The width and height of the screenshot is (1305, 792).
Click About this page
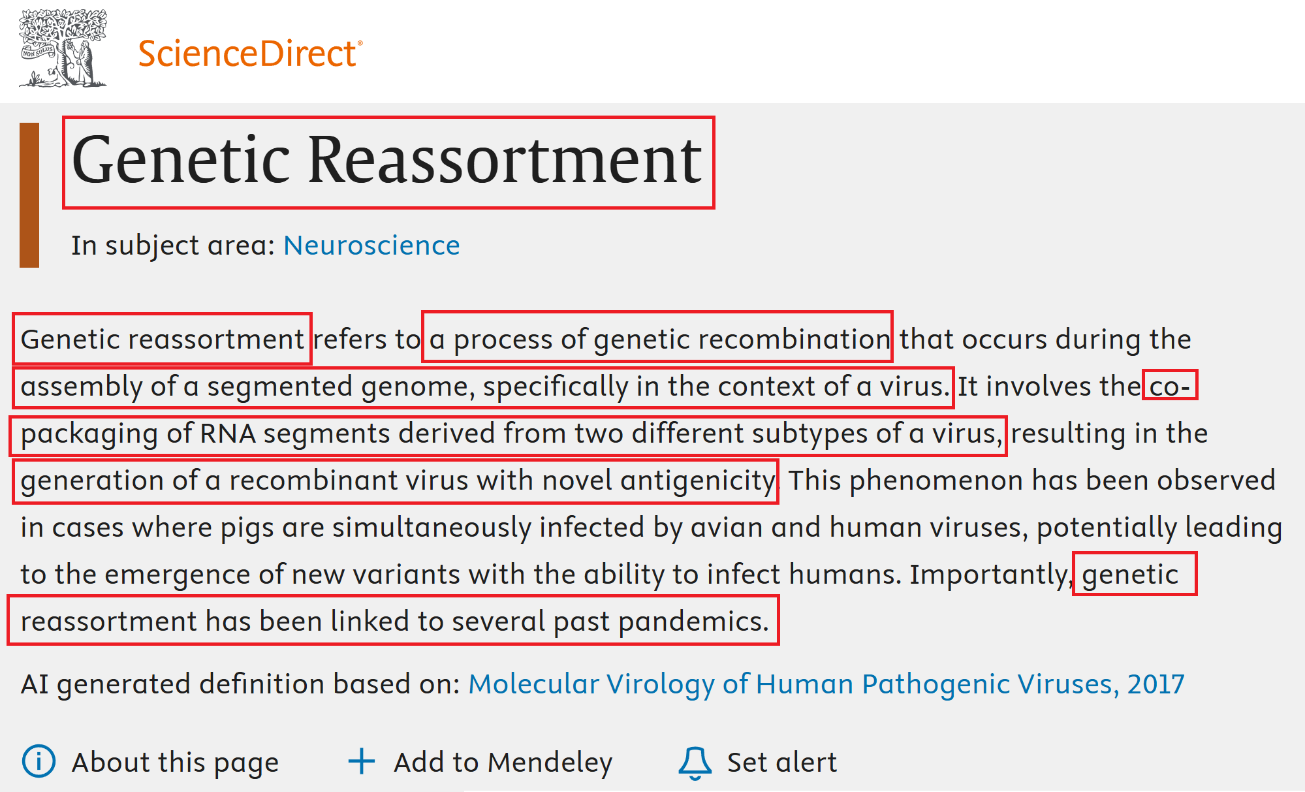coord(175,762)
